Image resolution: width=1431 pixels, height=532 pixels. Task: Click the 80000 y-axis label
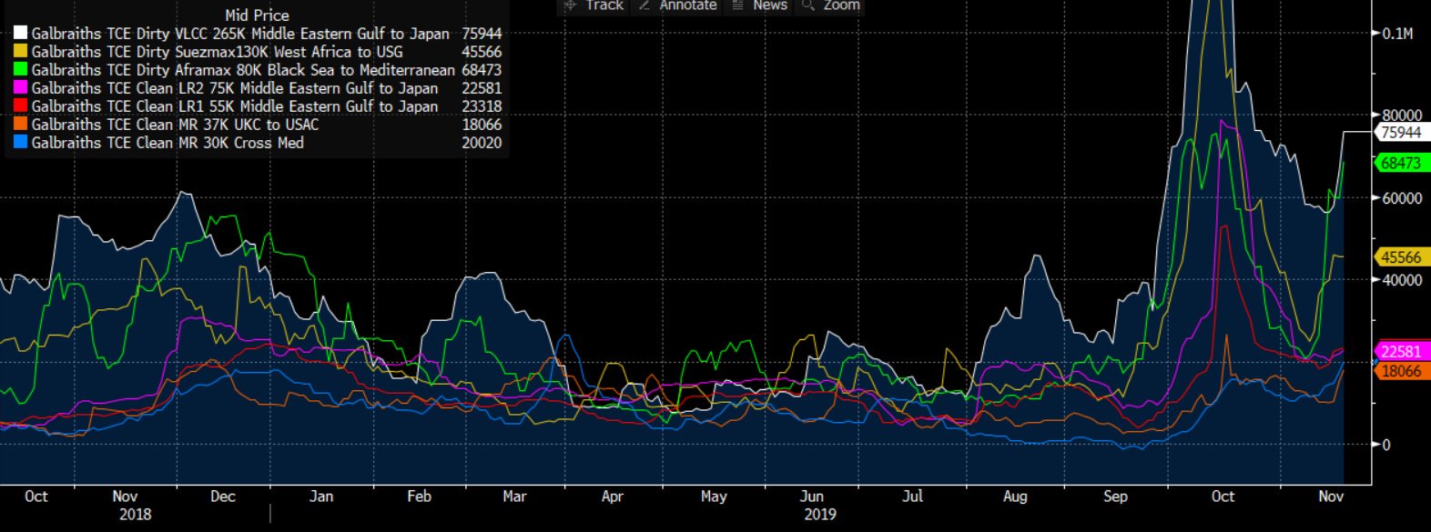pos(1402,115)
